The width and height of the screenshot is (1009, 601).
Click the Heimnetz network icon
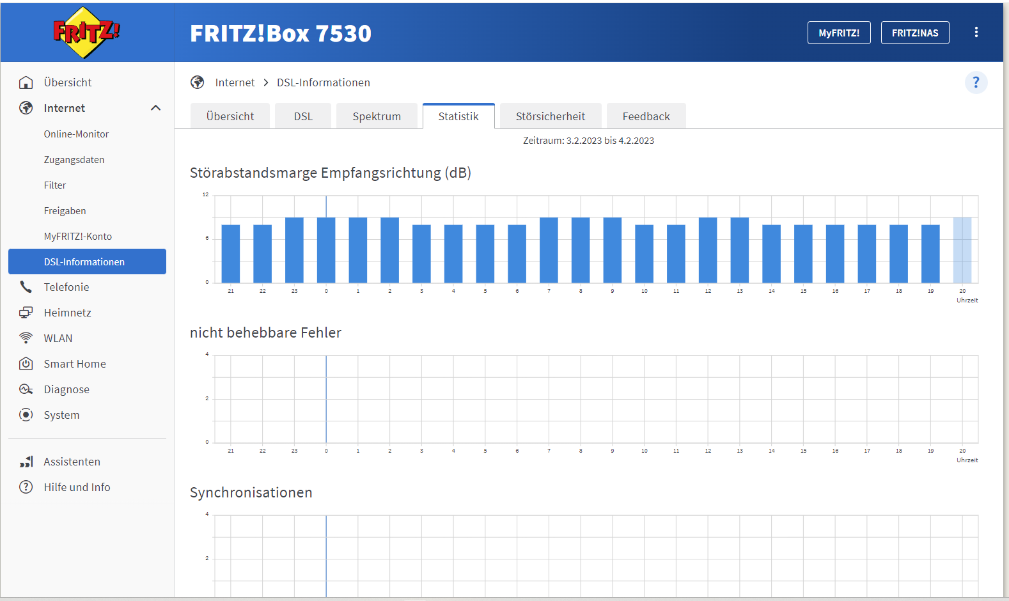click(x=26, y=313)
